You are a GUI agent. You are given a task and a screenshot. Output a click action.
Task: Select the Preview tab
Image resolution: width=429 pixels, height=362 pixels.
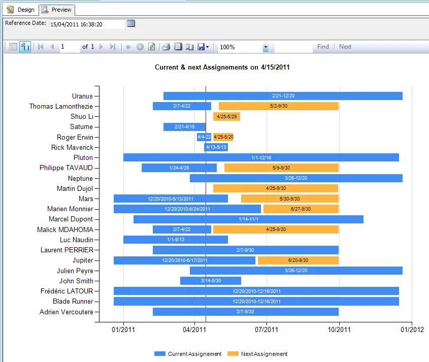pos(57,10)
